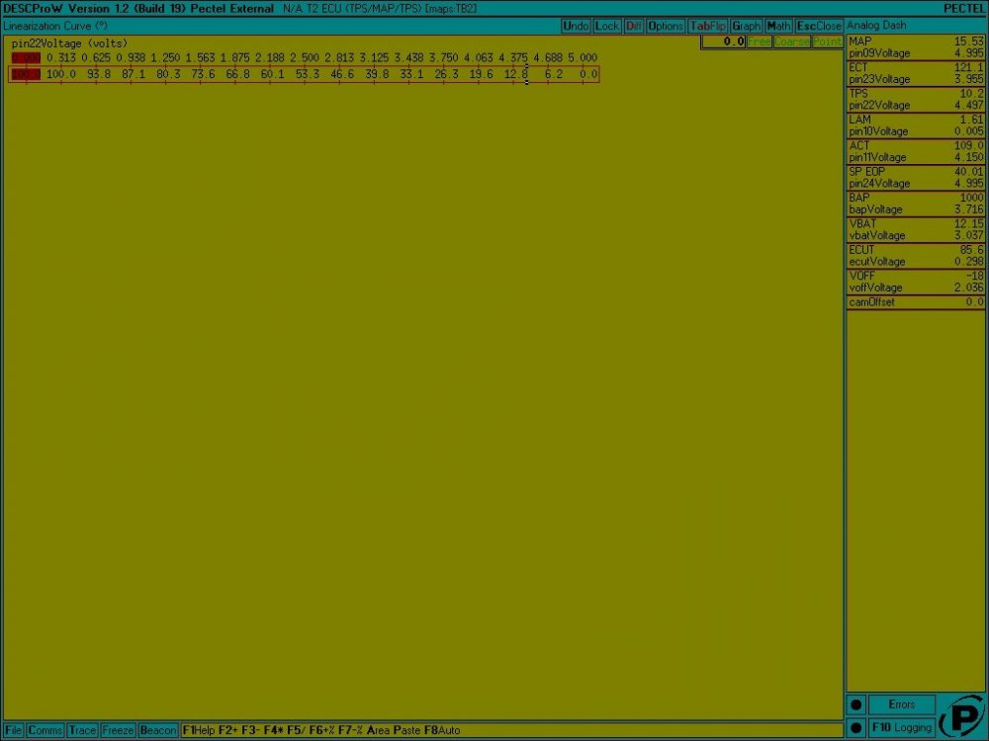Select the Free adjustment mode
This screenshot has height=741, width=989.
pos(760,41)
